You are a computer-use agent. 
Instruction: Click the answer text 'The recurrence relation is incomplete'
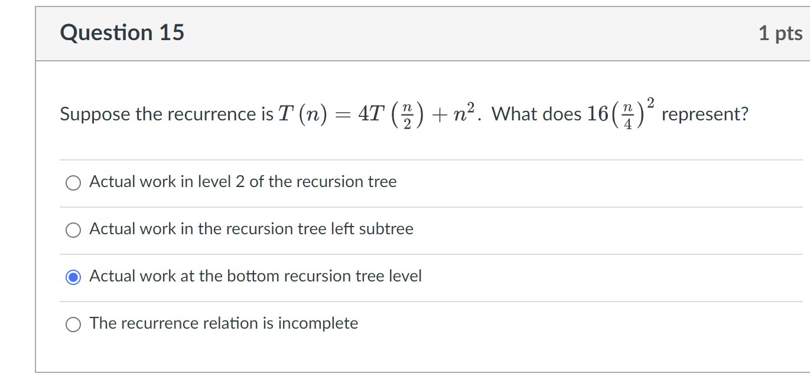pos(223,323)
